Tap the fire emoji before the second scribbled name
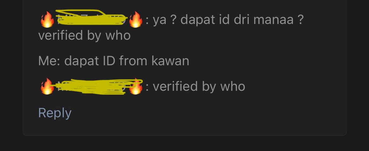This screenshot has height=151, width=369. pyautogui.click(x=47, y=86)
